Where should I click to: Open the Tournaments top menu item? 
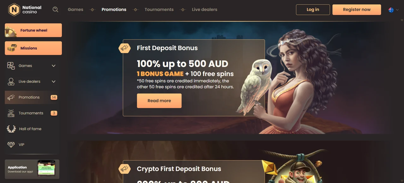[159, 9]
